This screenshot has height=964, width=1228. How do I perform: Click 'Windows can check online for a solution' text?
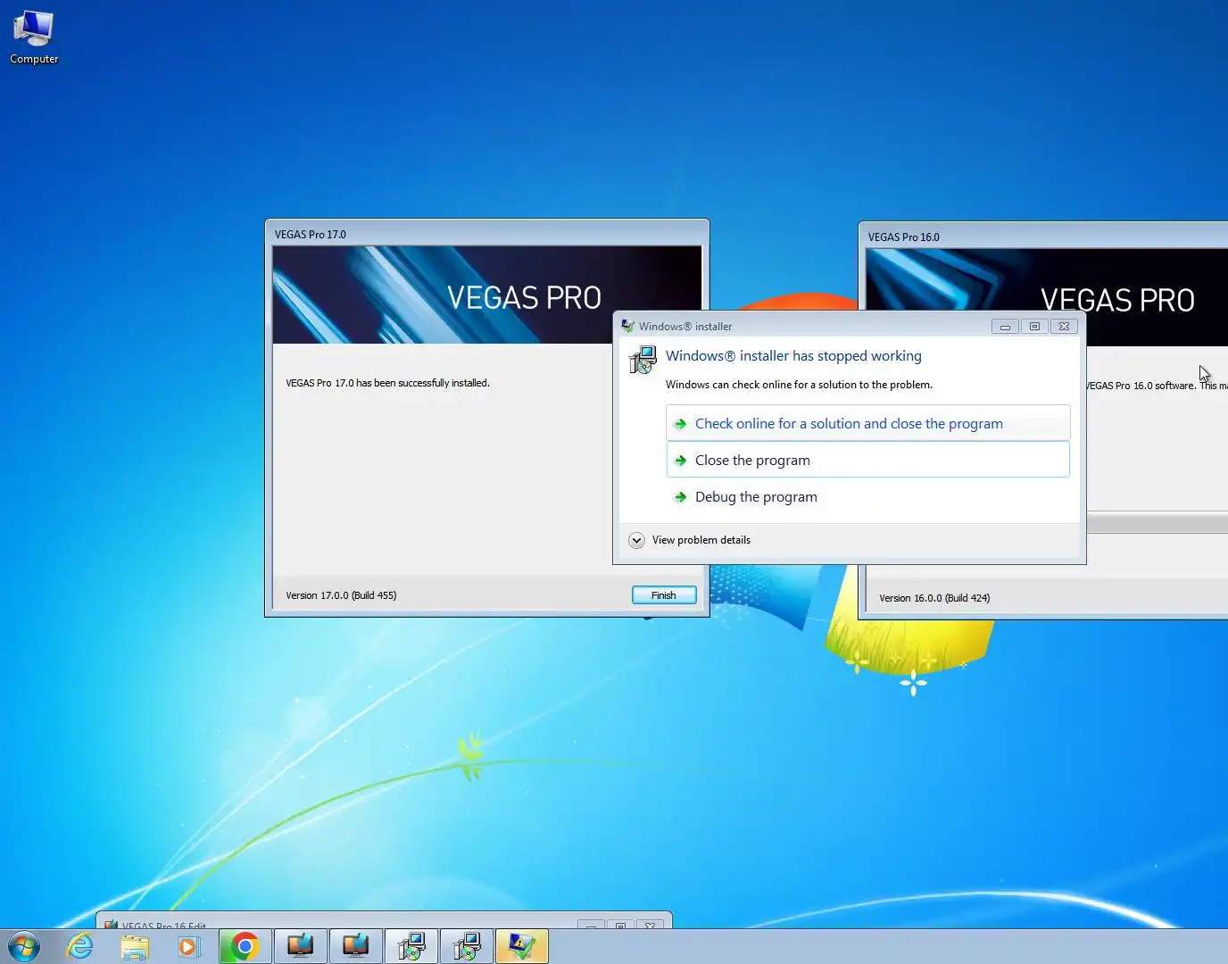[799, 385]
